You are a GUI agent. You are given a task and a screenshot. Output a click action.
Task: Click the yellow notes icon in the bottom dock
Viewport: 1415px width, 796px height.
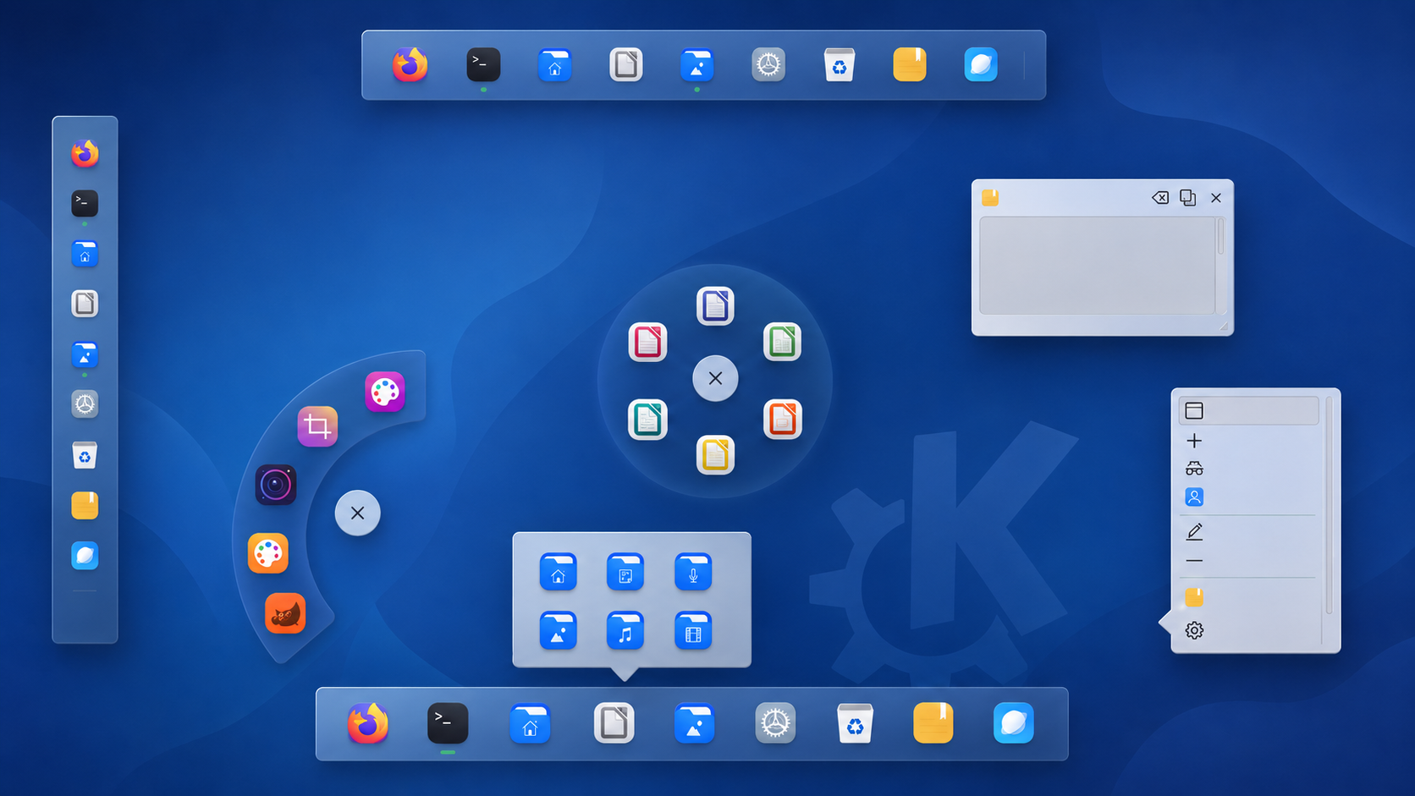[933, 723]
